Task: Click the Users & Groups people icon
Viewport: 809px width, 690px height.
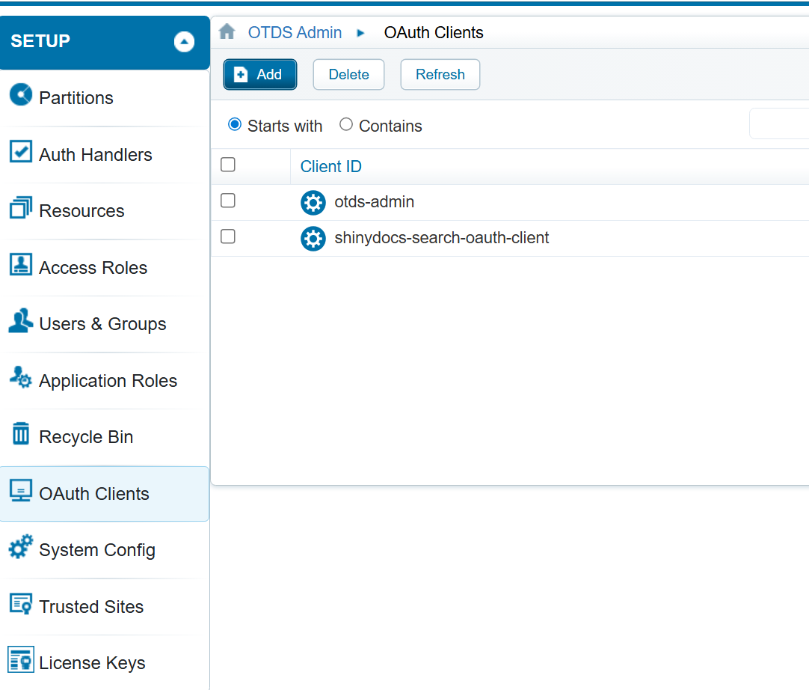Action: click(21, 321)
